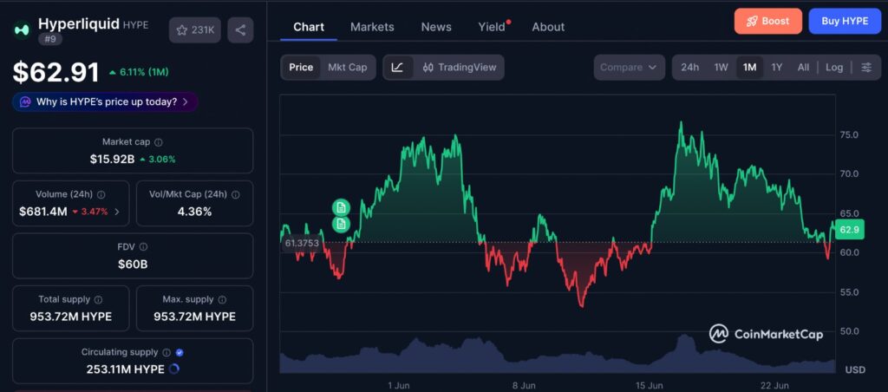Viewport: 888px width, 392px height.
Task: Toggle Log scale on chart
Action: (x=834, y=68)
